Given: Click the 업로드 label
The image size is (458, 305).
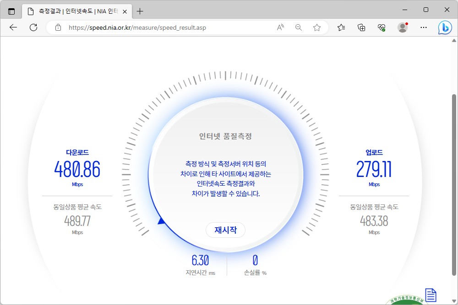Looking at the screenshot, I should [x=374, y=152].
